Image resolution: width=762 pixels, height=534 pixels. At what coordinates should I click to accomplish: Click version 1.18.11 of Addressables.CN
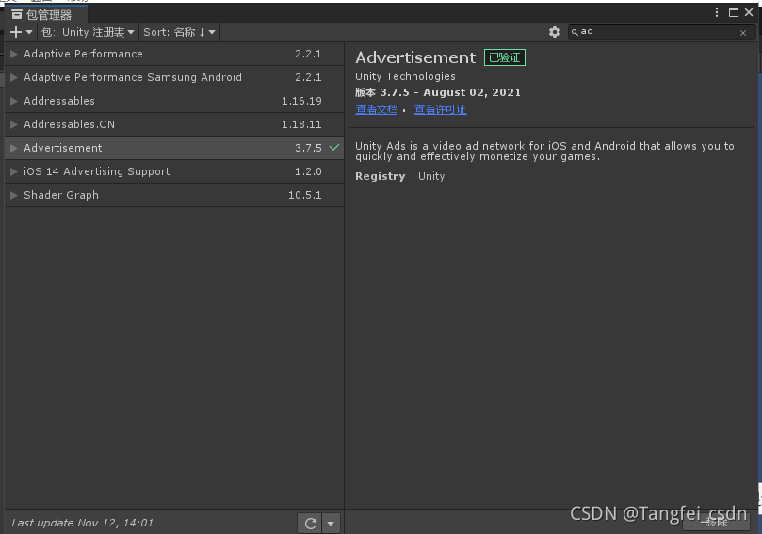coord(301,125)
